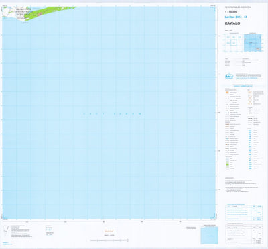Click the blue 'Lembar' sheet number heading

(236, 17)
